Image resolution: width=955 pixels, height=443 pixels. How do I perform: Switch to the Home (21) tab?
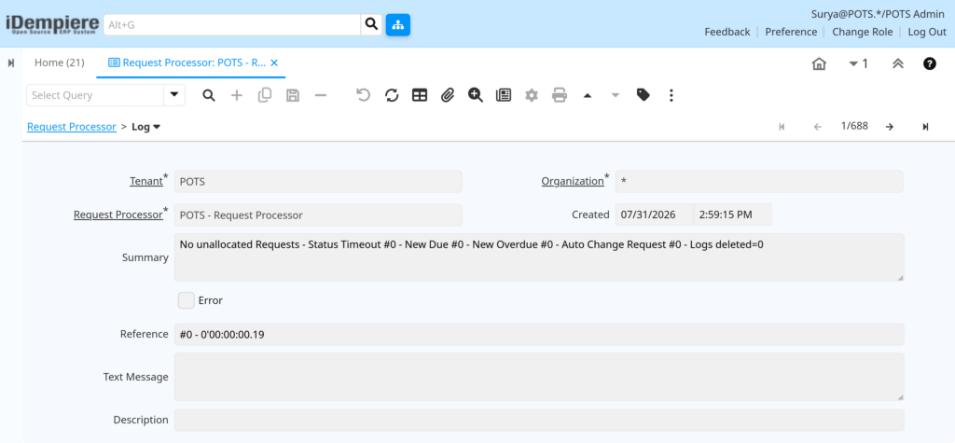[x=59, y=62]
